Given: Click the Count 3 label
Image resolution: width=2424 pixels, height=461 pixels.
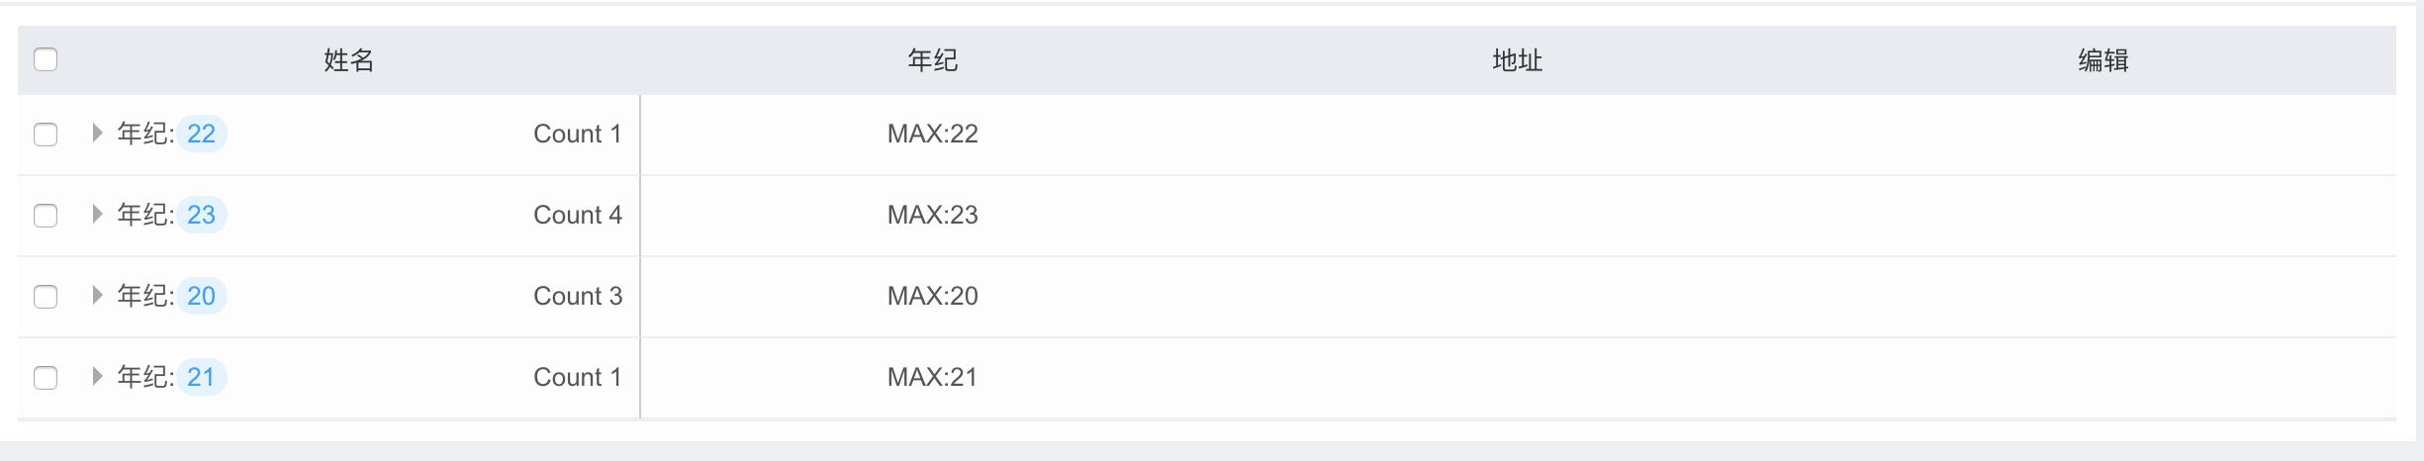Looking at the screenshot, I should (x=577, y=296).
